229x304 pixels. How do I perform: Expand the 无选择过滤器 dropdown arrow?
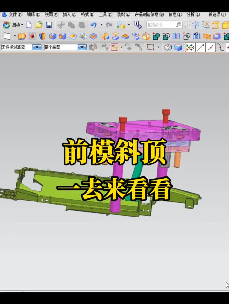pos(37,47)
